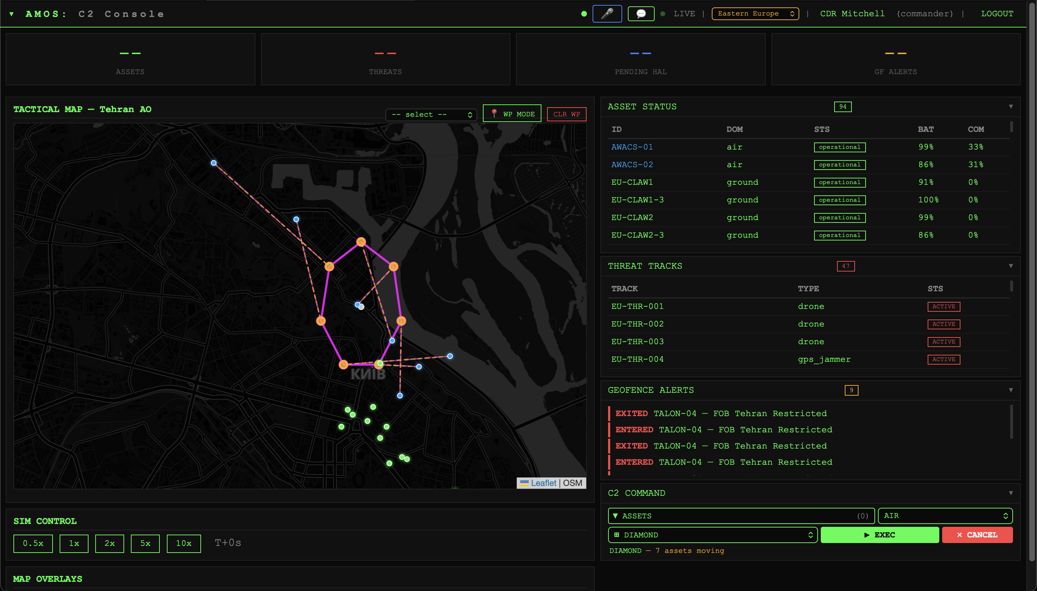The height and width of the screenshot is (591, 1037).
Task: Set simulation speed to 10x
Action: 183,543
